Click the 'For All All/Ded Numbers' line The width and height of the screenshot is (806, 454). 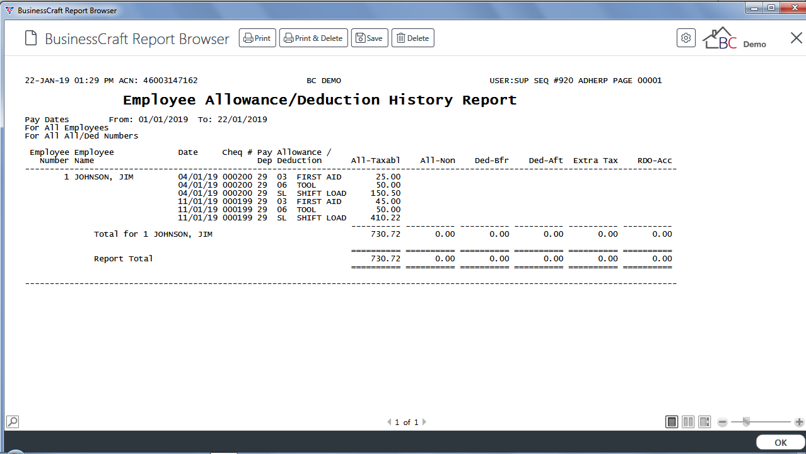pyautogui.click(x=81, y=136)
